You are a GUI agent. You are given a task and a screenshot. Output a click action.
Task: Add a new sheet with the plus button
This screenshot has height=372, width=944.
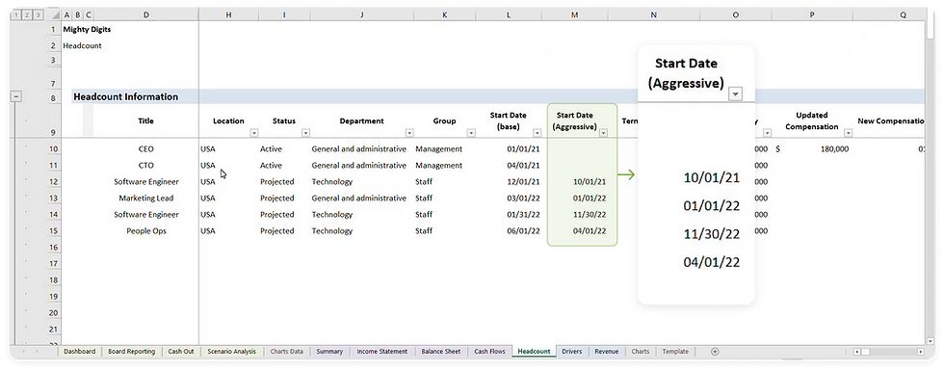tap(715, 352)
